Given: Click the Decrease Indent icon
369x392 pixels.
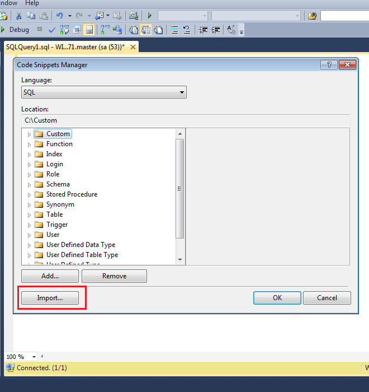Looking at the screenshot, I should click(202, 30).
